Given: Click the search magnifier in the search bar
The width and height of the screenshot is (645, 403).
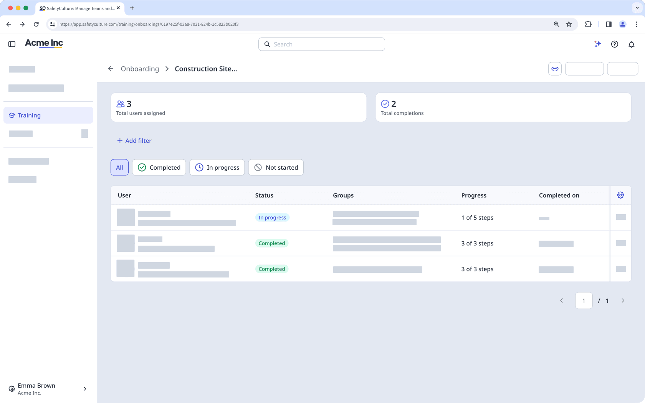Looking at the screenshot, I should click(x=267, y=44).
